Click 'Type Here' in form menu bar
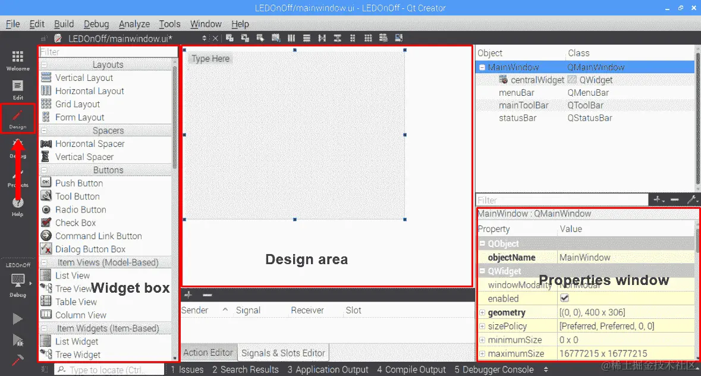 pos(210,58)
